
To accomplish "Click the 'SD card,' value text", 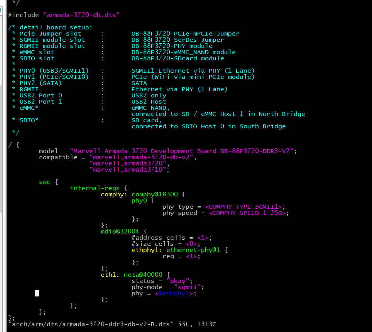I will (147, 120).
